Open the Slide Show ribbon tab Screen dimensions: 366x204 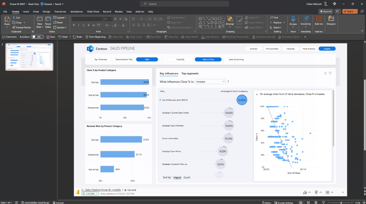(93, 11)
